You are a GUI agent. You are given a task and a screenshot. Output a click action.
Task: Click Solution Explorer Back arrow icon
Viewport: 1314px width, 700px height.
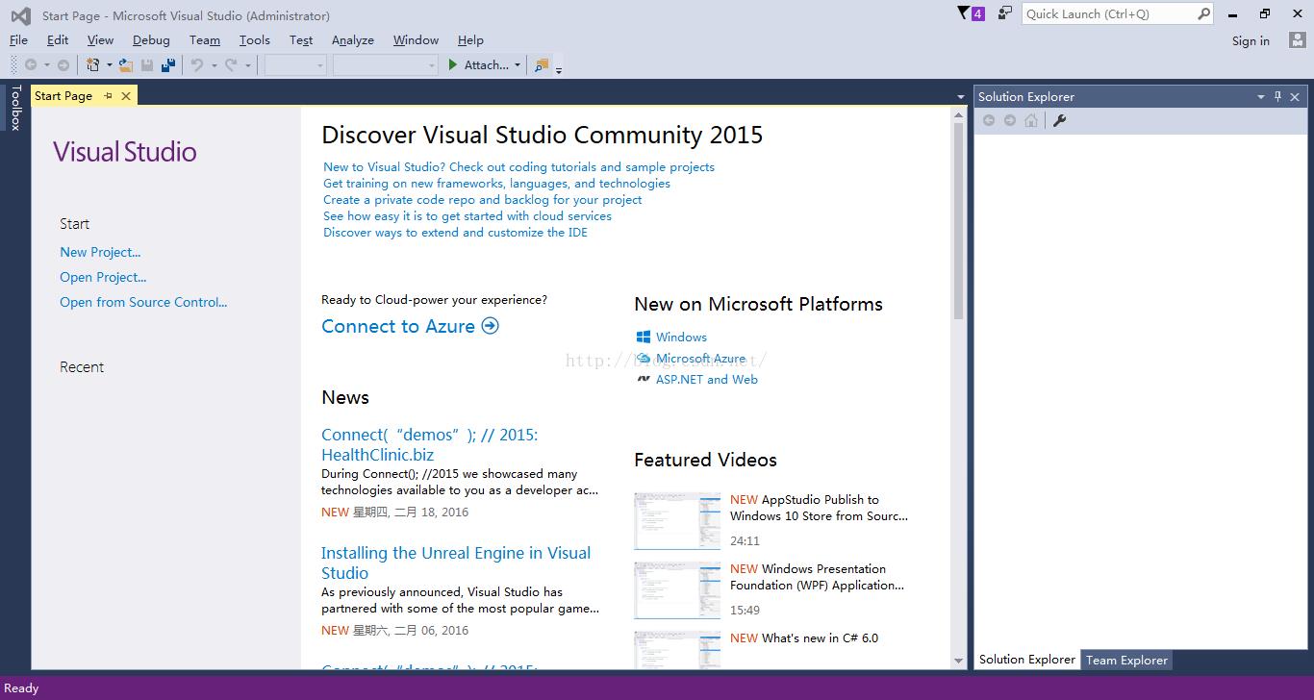click(x=988, y=120)
